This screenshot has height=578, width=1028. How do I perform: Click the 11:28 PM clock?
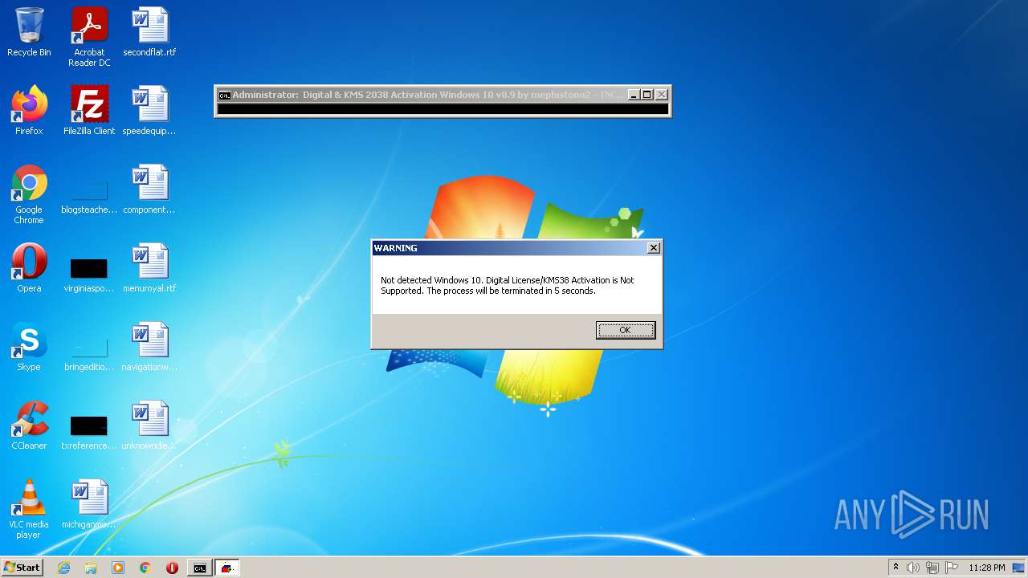point(986,568)
